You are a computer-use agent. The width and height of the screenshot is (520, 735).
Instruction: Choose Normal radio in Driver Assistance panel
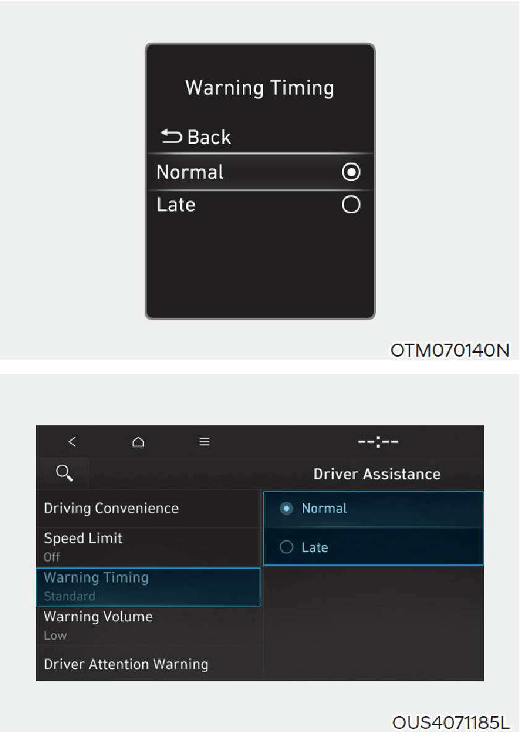click(x=286, y=509)
